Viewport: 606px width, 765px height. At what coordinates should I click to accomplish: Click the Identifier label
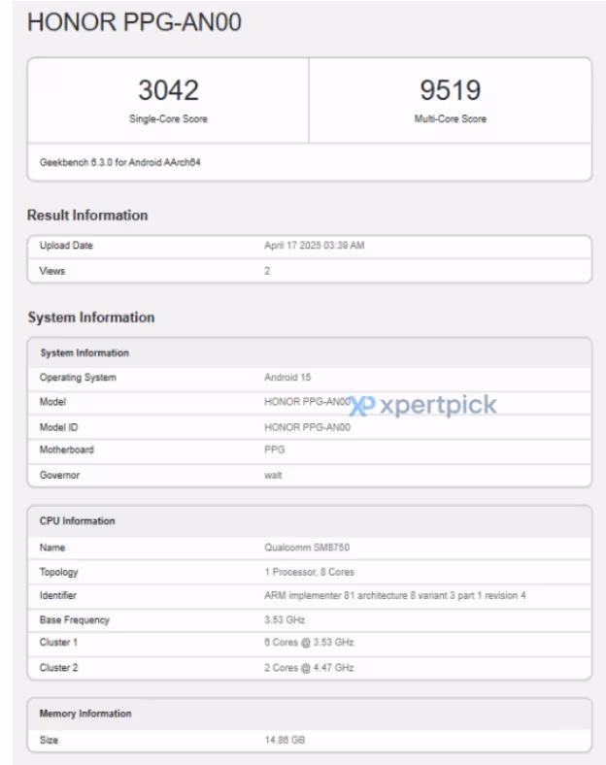pos(58,595)
